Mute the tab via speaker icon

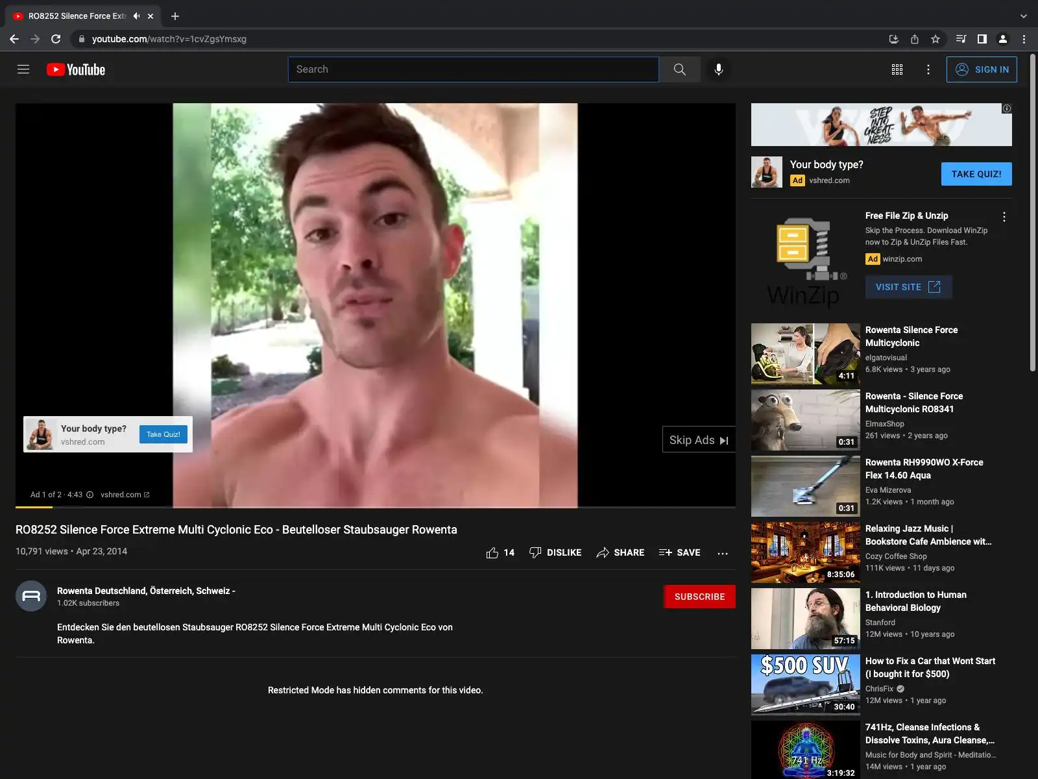[x=136, y=16]
